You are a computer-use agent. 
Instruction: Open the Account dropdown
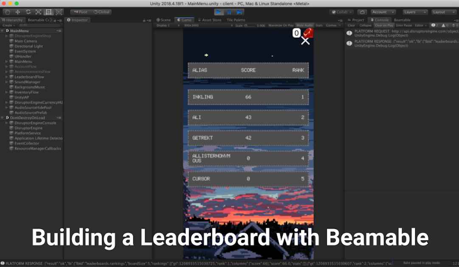[x=383, y=12]
